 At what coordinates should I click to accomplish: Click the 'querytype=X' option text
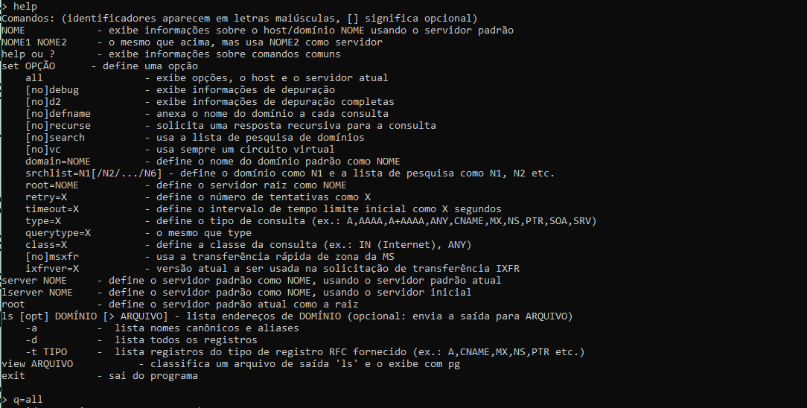point(58,232)
